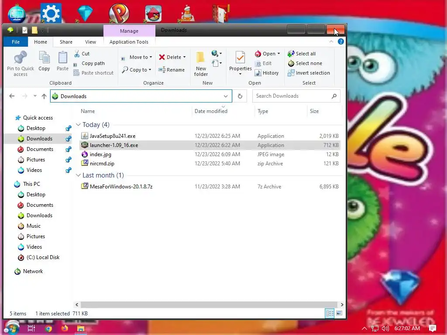
Task: Click the search magnifier icon
Action: click(x=334, y=96)
